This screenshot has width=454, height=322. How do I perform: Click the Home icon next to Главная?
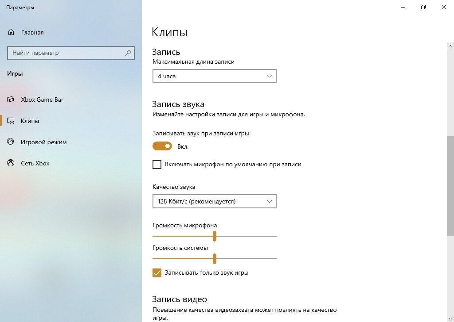pyautogui.click(x=11, y=32)
